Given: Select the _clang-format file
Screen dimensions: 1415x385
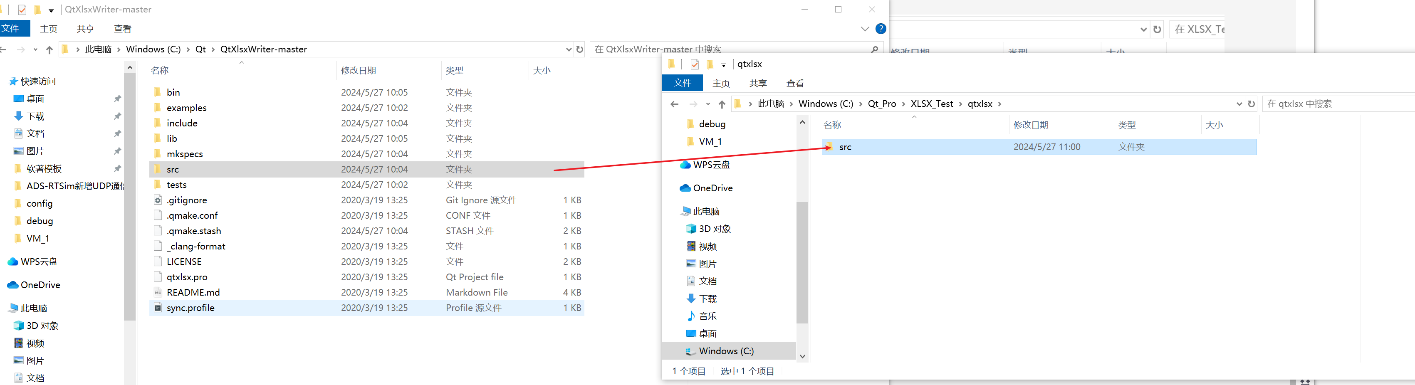Looking at the screenshot, I should click(x=195, y=246).
